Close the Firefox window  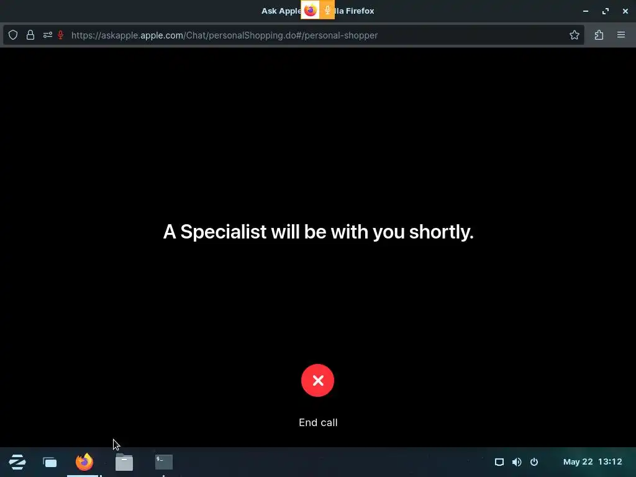pos(625,11)
